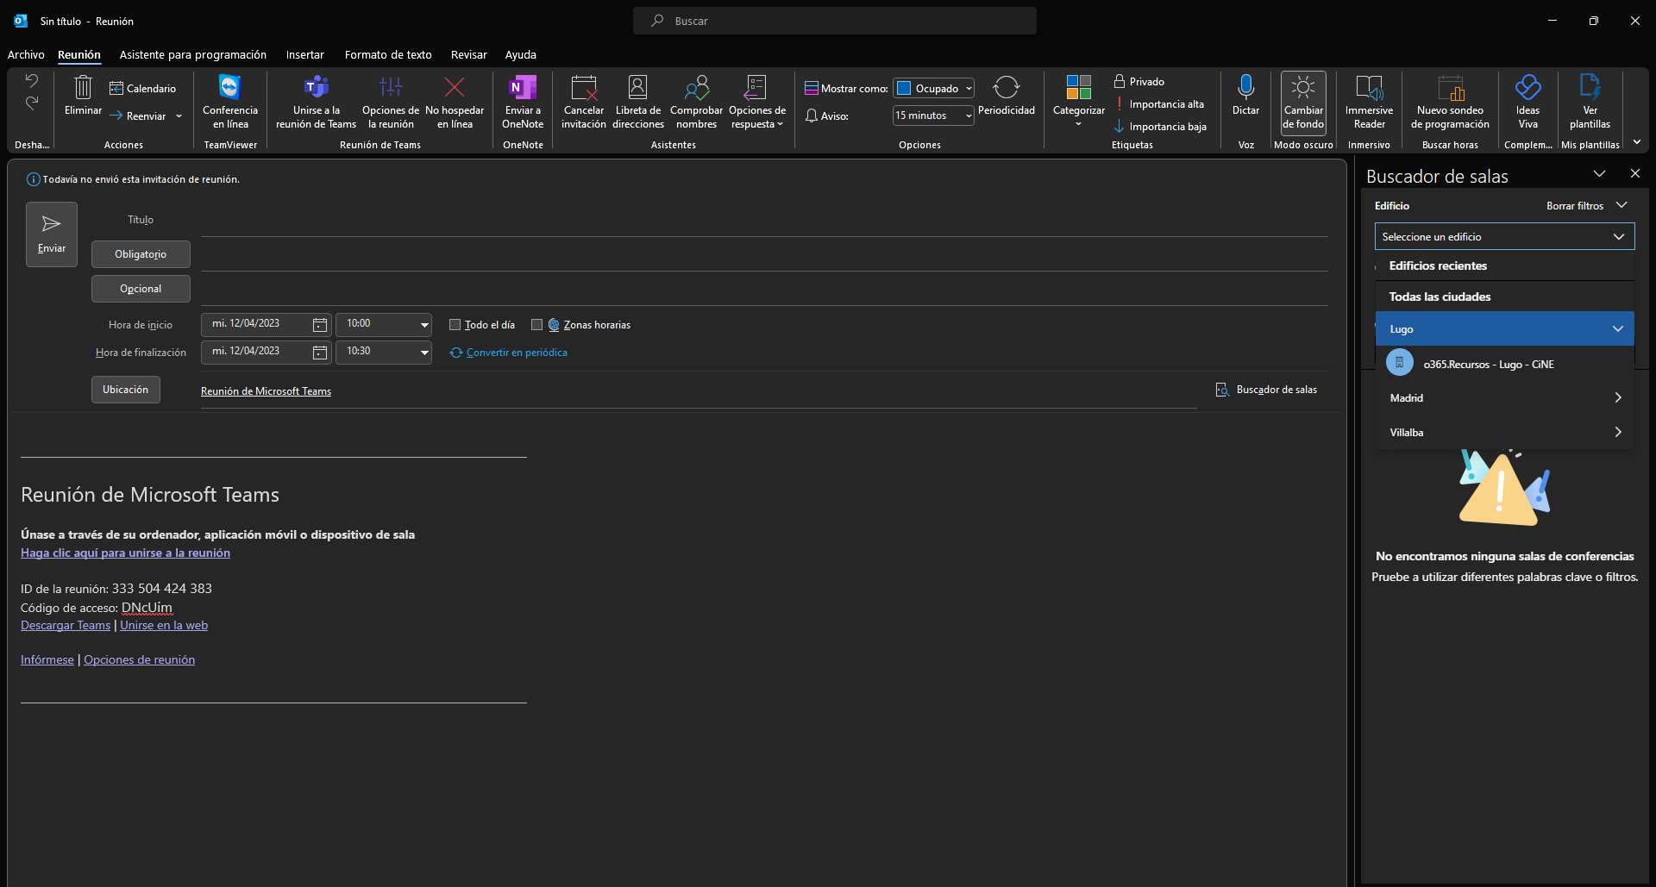
Task: Click Opciones de reunión link in body
Action: pos(139,659)
